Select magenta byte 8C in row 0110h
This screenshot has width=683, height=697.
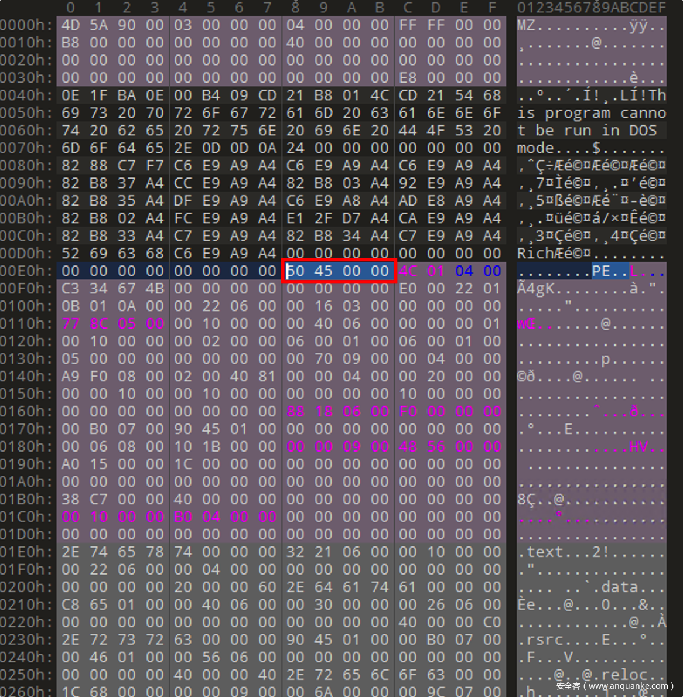pyautogui.click(x=99, y=323)
